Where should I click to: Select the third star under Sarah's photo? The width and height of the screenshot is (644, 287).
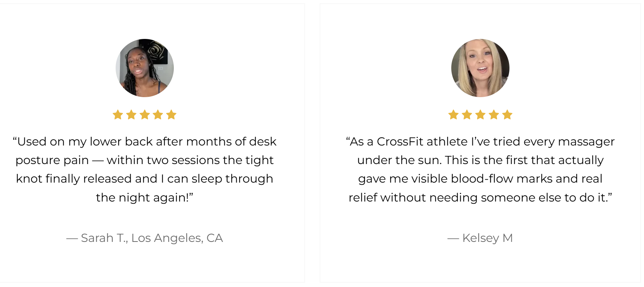pos(145,115)
